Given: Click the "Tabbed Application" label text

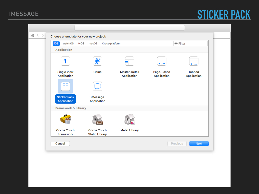Looking at the screenshot, I should click(x=193, y=74).
